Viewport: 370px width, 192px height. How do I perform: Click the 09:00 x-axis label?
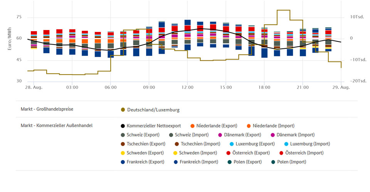[x=149, y=88]
